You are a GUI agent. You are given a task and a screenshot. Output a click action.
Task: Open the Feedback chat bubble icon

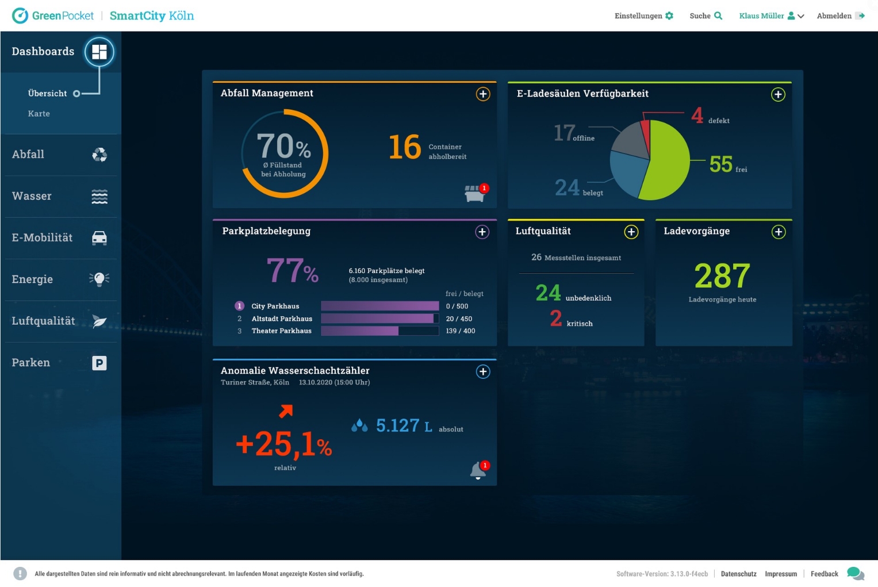[855, 573]
